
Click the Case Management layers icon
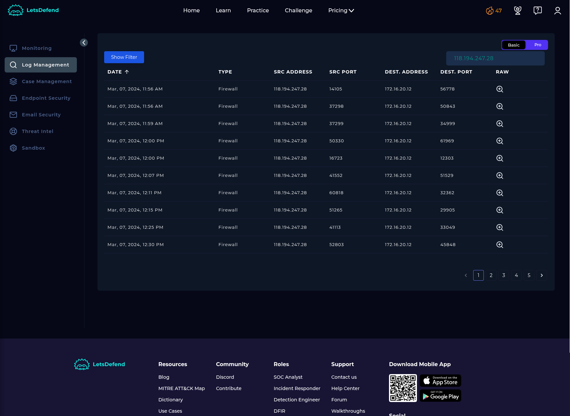tap(13, 81)
